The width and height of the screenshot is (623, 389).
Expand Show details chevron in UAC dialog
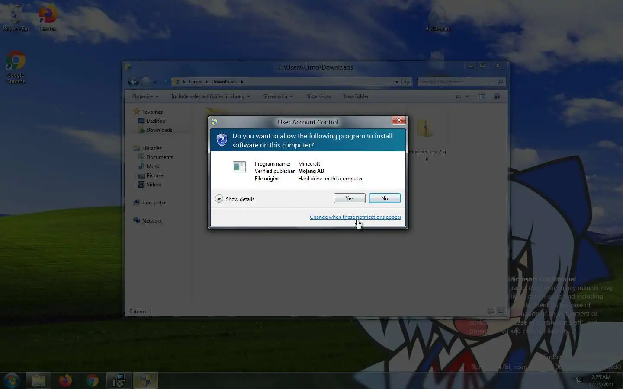[219, 199]
